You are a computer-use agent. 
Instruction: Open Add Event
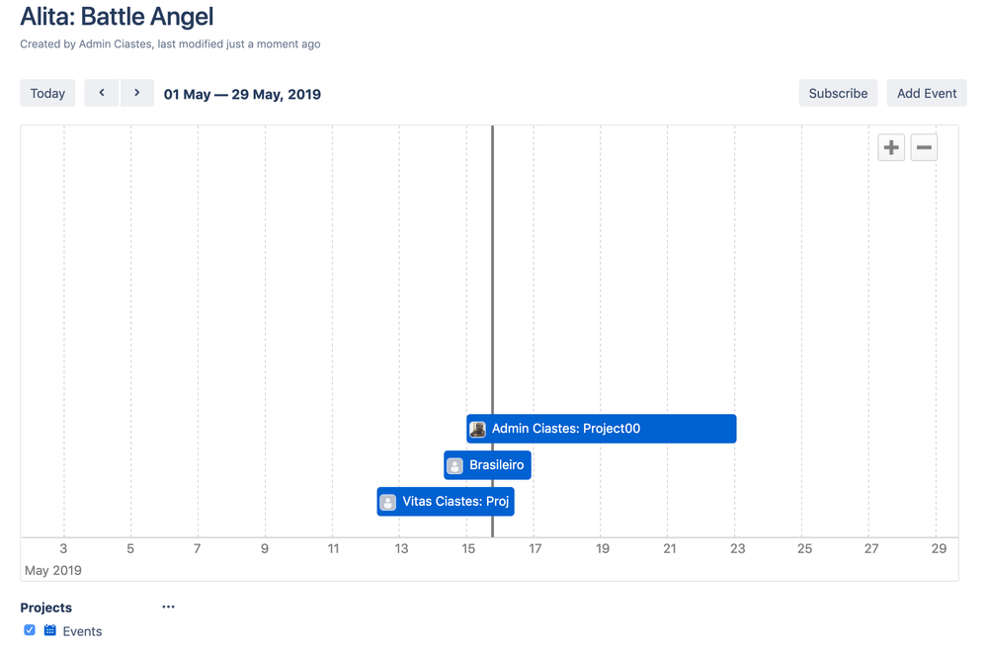(x=926, y=92)
